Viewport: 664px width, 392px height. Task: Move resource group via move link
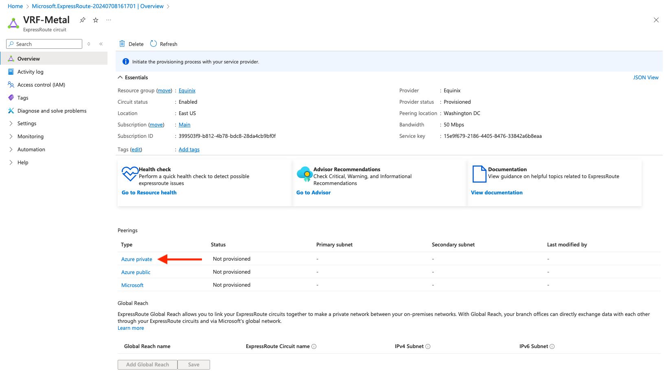click(164, 91)
